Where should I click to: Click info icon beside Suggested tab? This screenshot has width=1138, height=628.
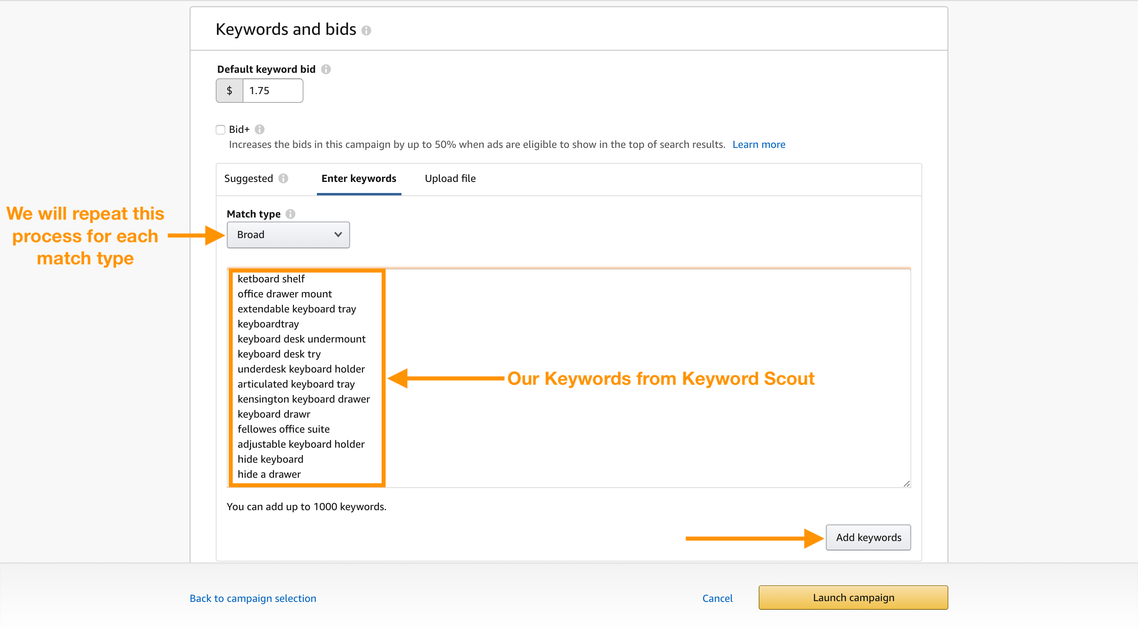coord(284,178)
